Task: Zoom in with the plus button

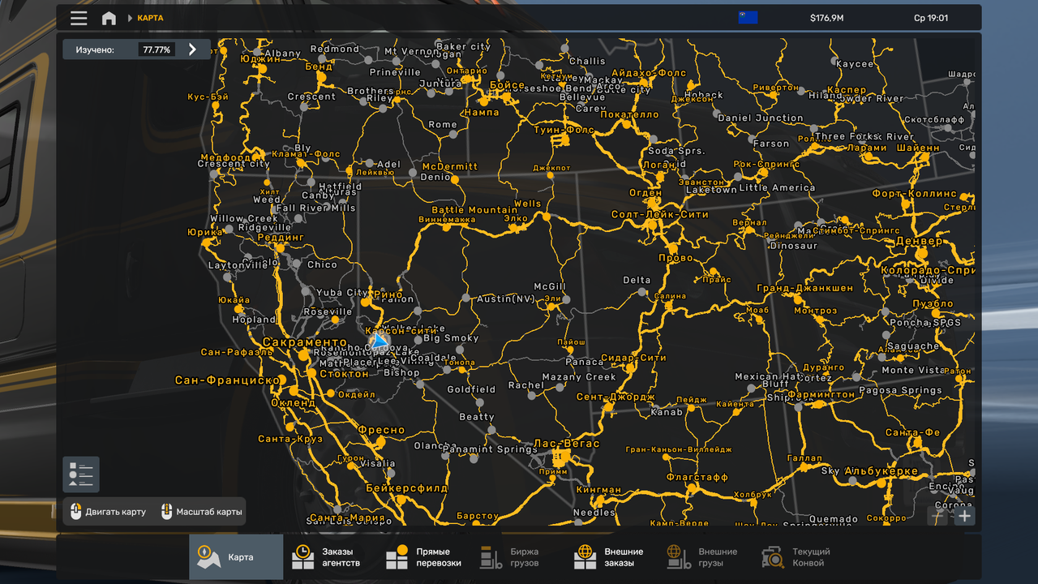Action: (x=964, y=515)
